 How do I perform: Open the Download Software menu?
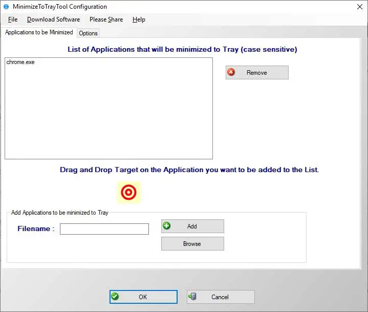[54, 19]
